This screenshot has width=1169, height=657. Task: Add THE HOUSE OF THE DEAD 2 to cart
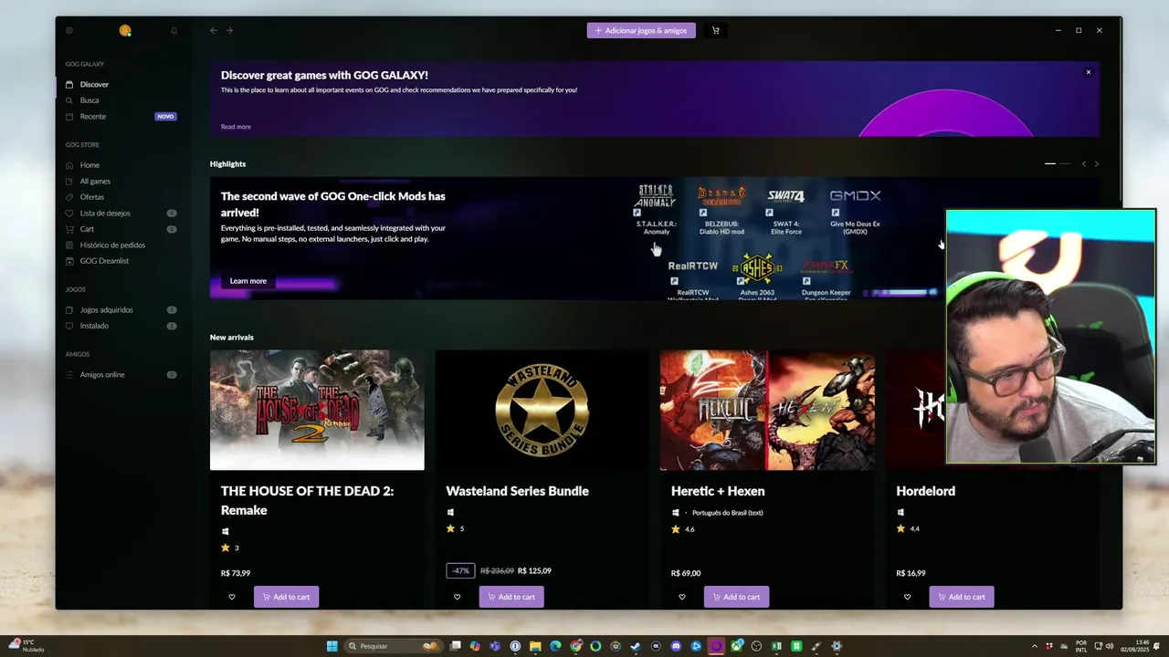point(286,597)
